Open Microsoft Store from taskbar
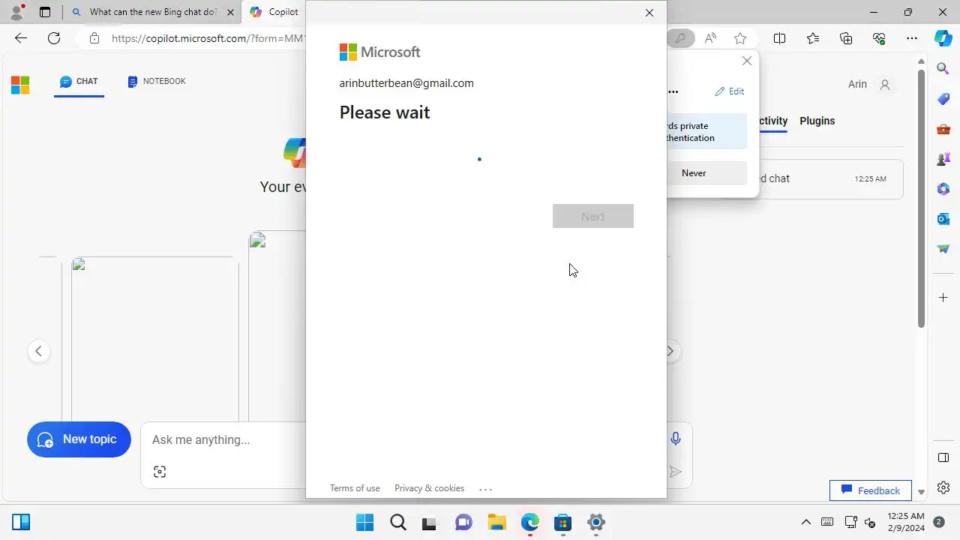Image resolution: width=960 pixels, height=540 pixels. coord(563,523)
